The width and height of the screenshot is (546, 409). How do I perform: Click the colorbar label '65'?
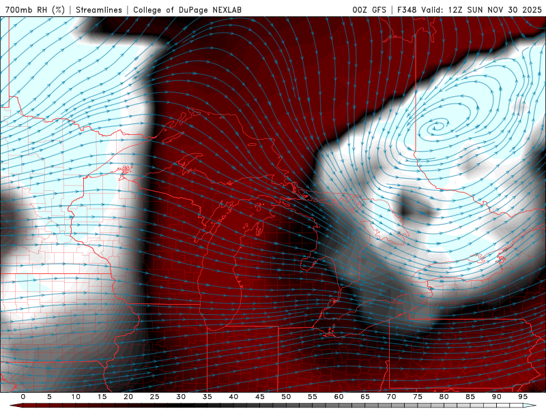click(x=365, y=397)
